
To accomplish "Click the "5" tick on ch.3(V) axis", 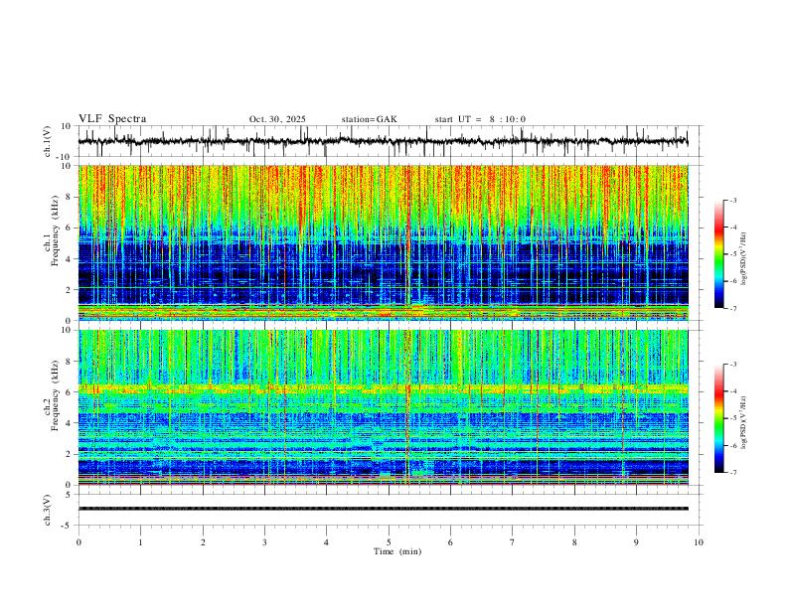I will pyautogui.click(x=69, y=495).
